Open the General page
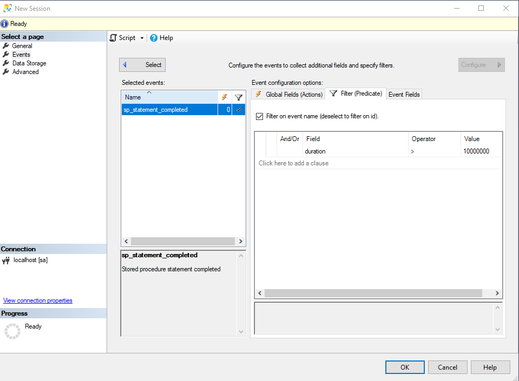The image size is (519, 381). click(22, 46)
